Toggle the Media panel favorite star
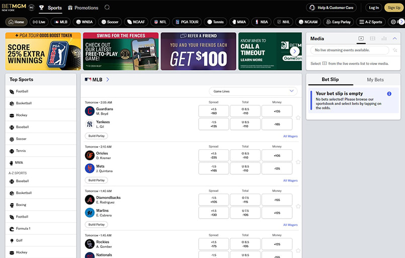This screenshot has width=405, height=258. click(395, 50)
